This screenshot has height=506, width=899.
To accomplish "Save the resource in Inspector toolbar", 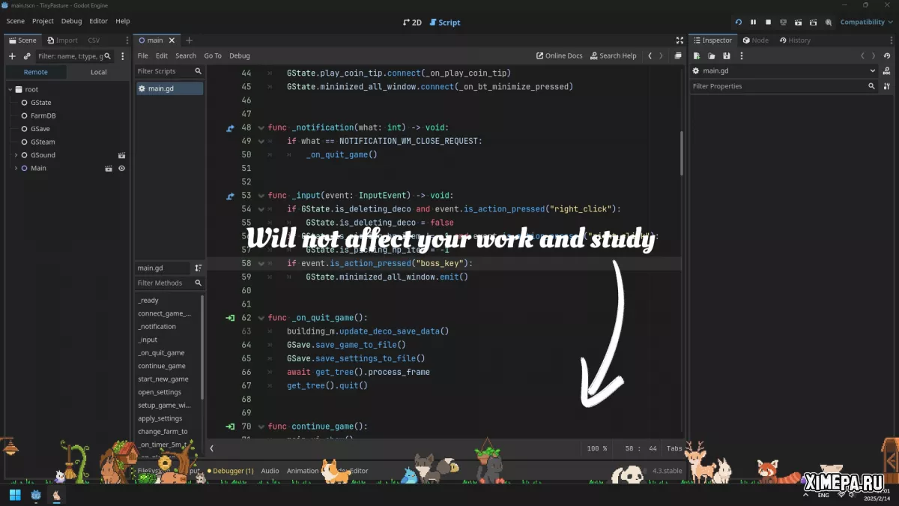I will [x=726, y=55].
